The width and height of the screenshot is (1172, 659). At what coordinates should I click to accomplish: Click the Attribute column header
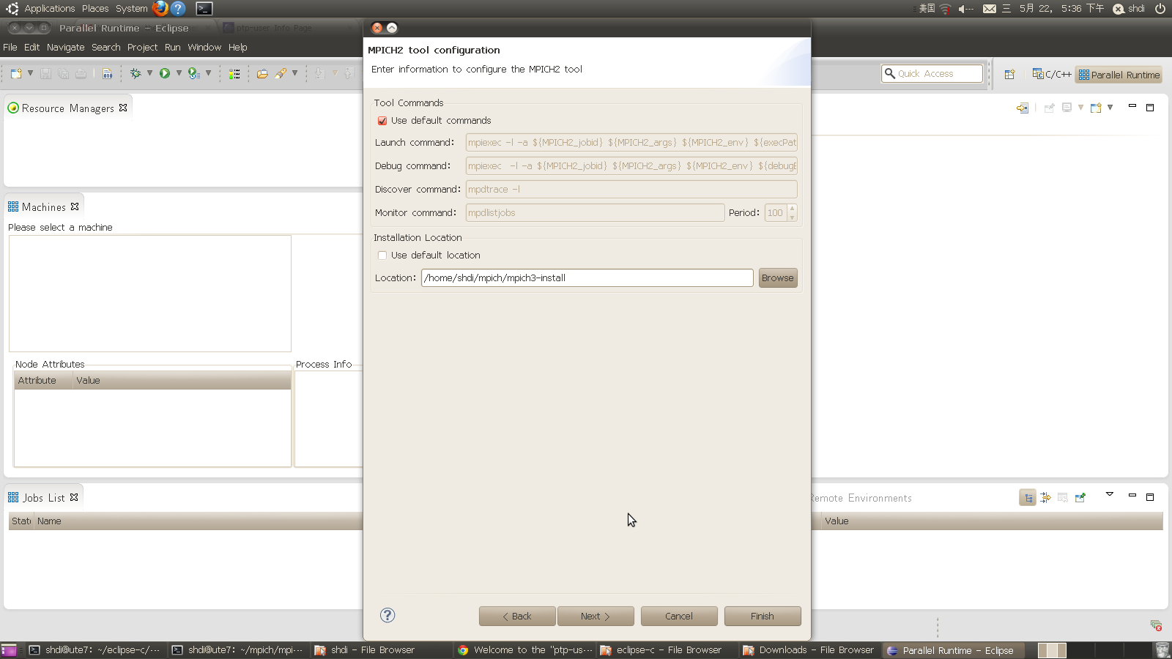(44, 381)
